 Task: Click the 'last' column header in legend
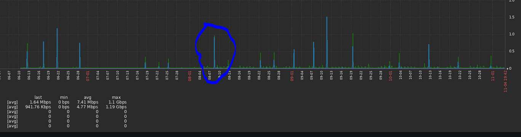38,98
